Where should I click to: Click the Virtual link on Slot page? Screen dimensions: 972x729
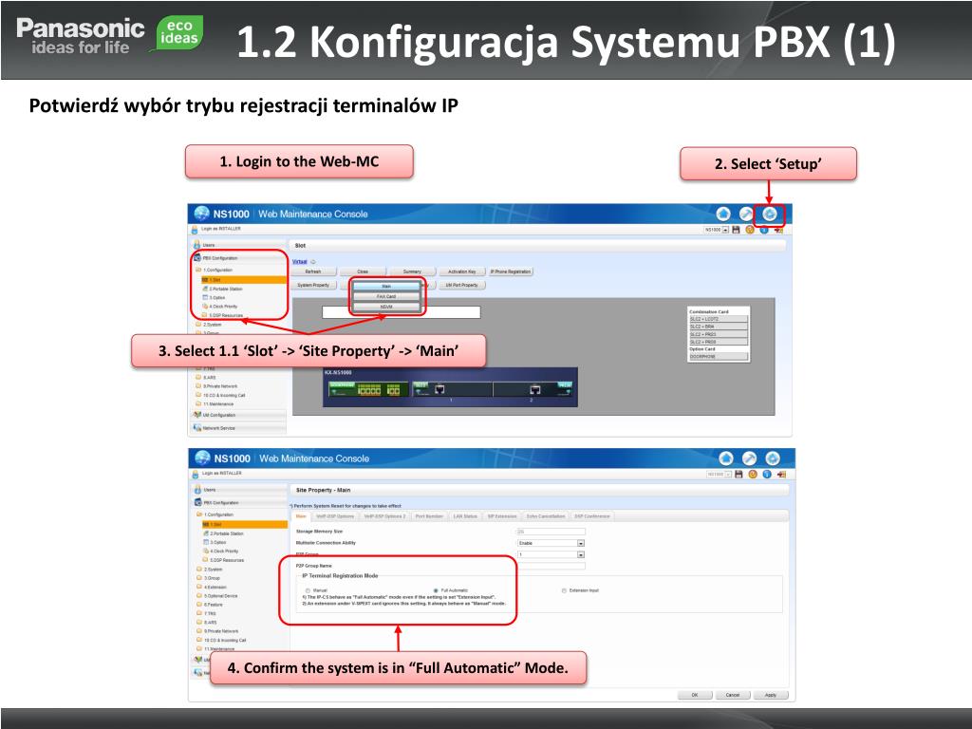point(300,262)
